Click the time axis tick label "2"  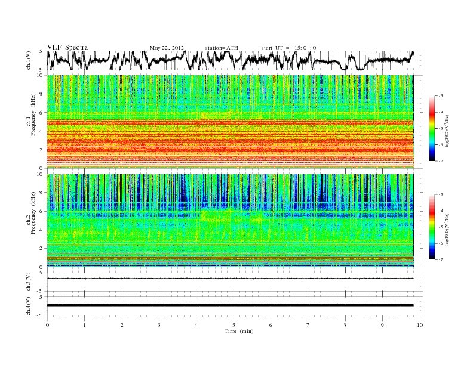[x=122, y=325]
